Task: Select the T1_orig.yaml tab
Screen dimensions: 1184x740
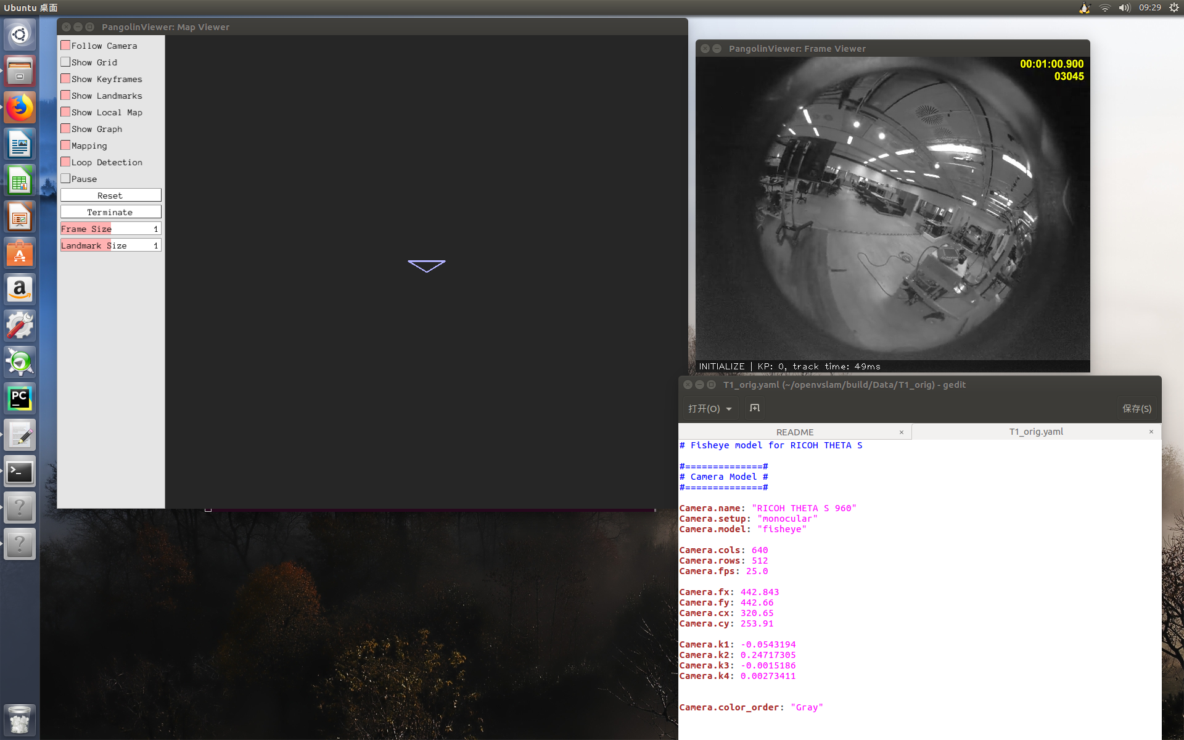Action: pos(1035,432)
